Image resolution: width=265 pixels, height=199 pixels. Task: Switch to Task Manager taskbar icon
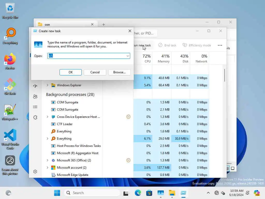[x=160, y=193]
